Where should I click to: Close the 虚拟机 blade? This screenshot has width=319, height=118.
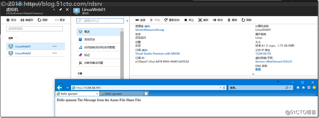[x=67, y=10]
